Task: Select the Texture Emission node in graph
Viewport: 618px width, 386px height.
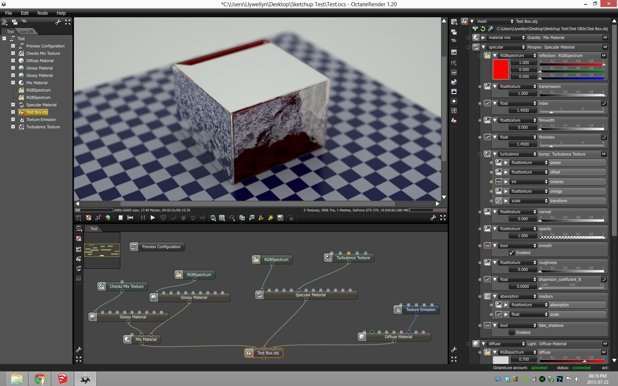Action: 416,310
